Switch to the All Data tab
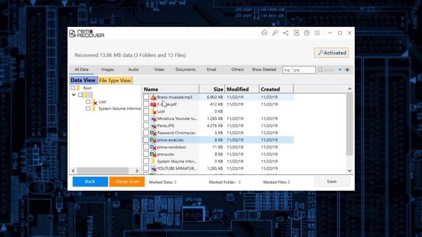The height and width of the screenshot is (237, 422). tap(81, 70)
